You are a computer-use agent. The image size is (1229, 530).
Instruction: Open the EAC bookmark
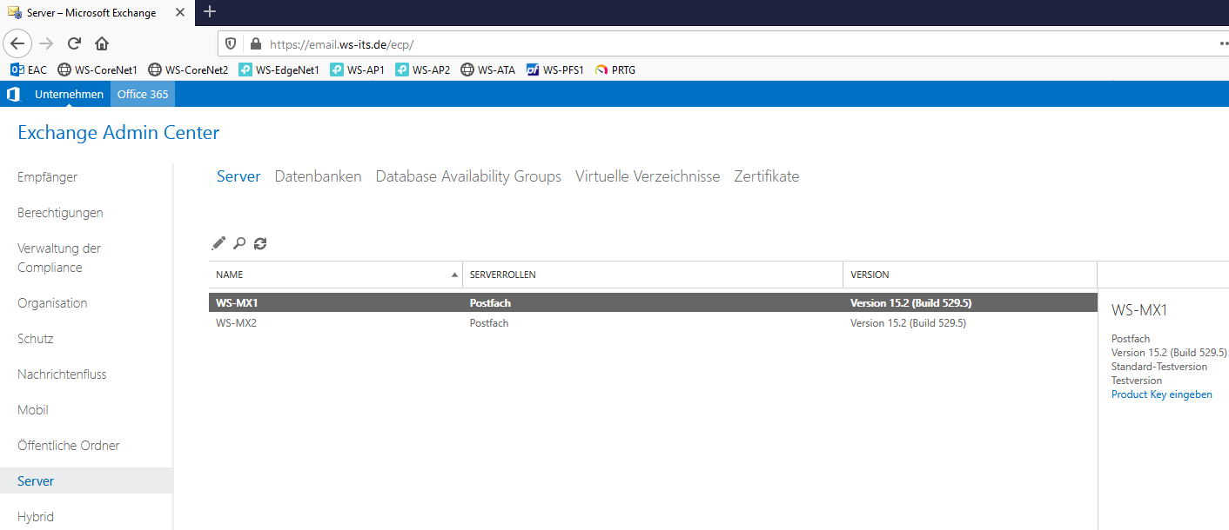coord(29,70)
